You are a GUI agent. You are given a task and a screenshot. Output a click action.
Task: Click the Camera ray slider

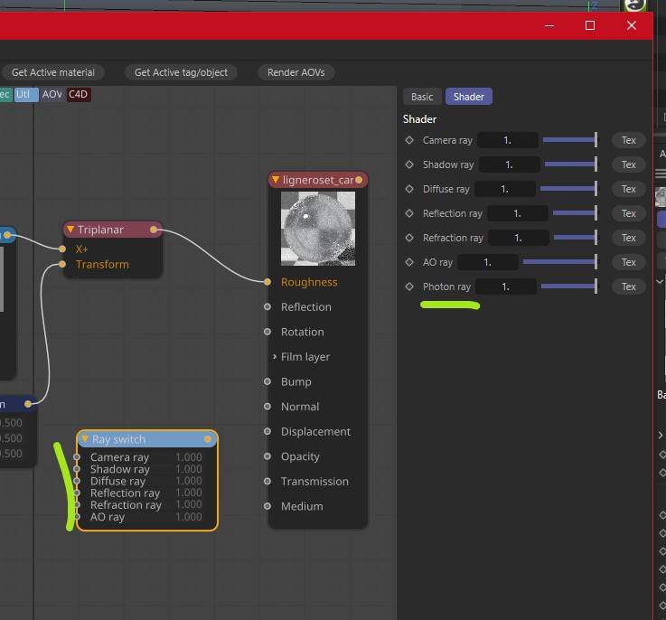[570, 140]
